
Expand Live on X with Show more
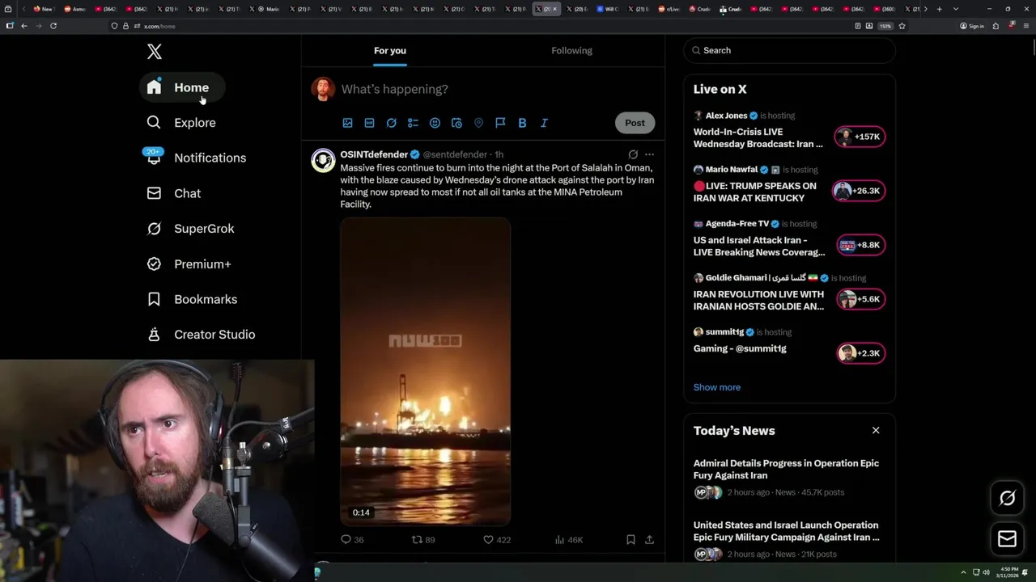[x=717, y=387]
